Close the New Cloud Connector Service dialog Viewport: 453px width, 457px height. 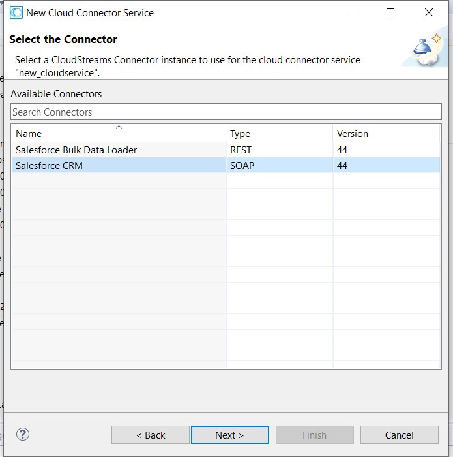coord(429,12)
